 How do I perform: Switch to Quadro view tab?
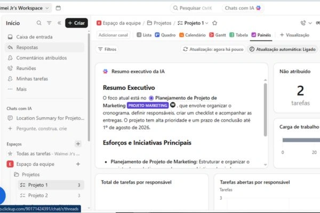[x=165, y=35]
